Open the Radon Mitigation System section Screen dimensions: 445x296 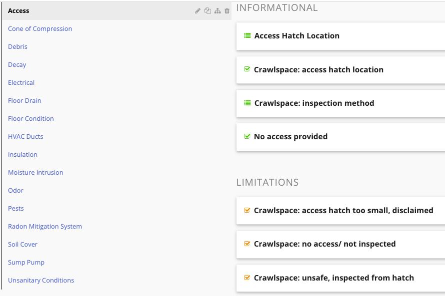click(45, 226)
